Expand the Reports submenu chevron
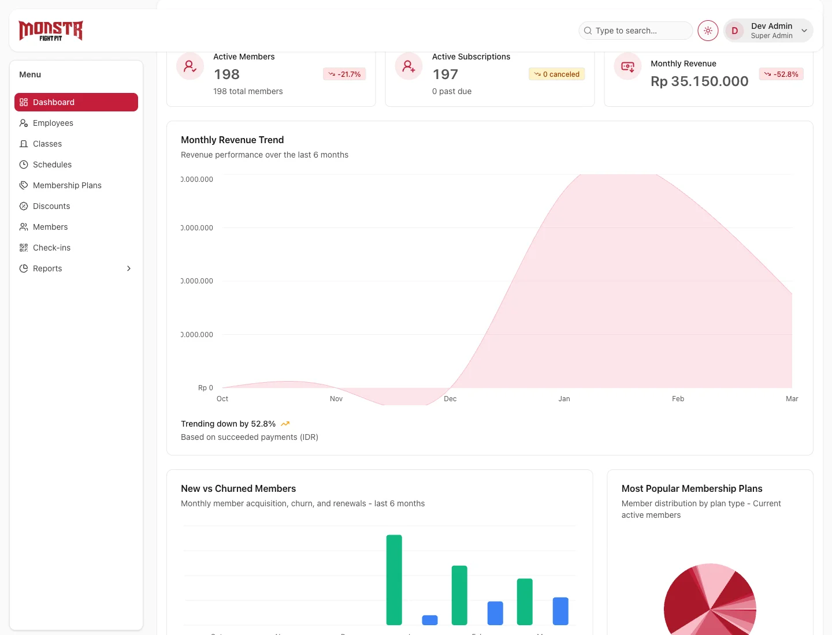 pos(129,268)
